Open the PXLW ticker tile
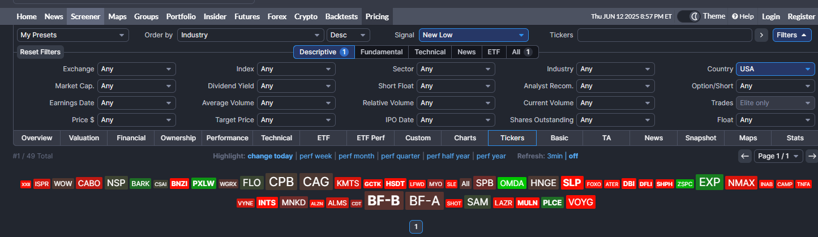The width and height of the screenshot is (818, 237). pos(203,183)
